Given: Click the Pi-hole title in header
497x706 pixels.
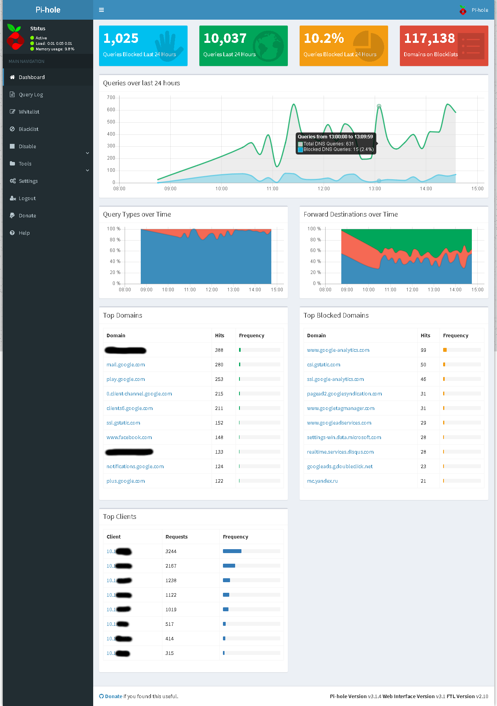Looking at the screenshot, I should coord(48,10).
